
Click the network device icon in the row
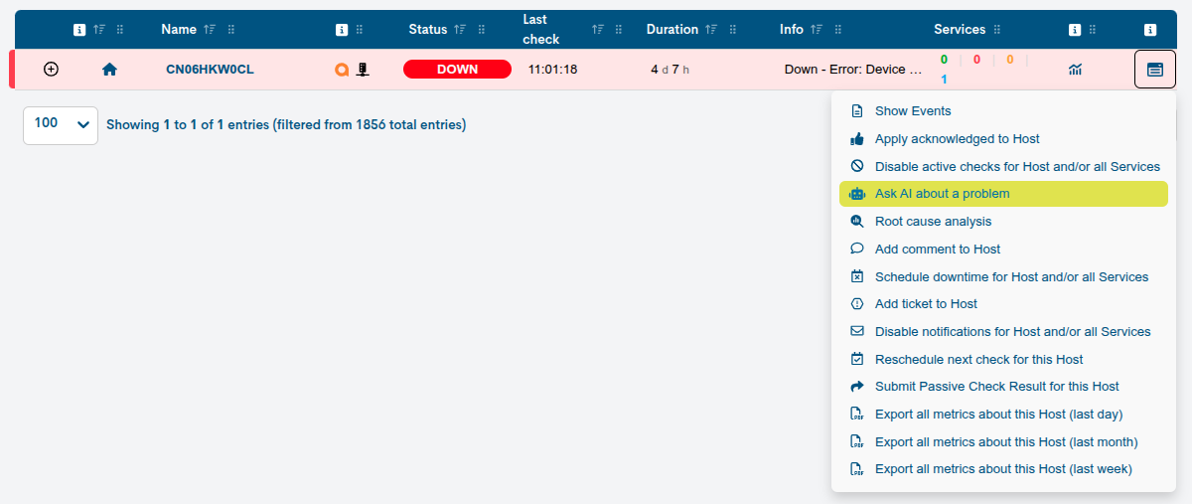[x=364, y=70]
